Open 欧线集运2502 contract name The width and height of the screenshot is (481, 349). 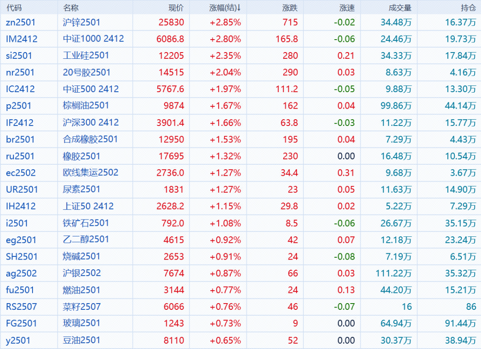tap(90, 173)
